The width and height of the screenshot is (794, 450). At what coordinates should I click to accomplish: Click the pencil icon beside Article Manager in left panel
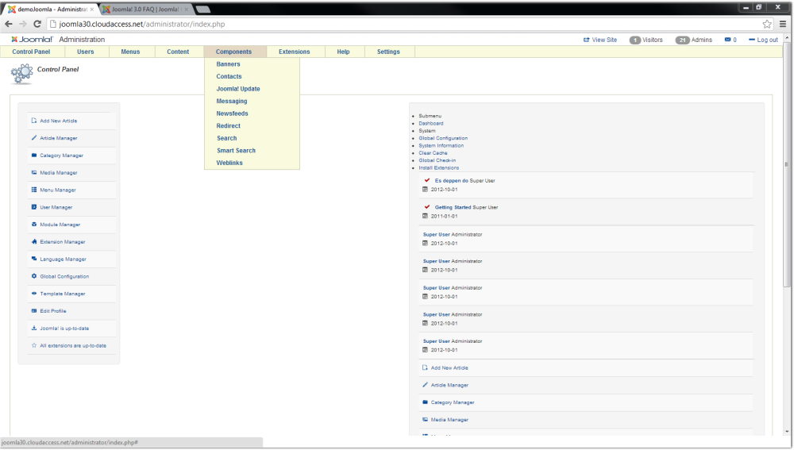coord(34,138)
